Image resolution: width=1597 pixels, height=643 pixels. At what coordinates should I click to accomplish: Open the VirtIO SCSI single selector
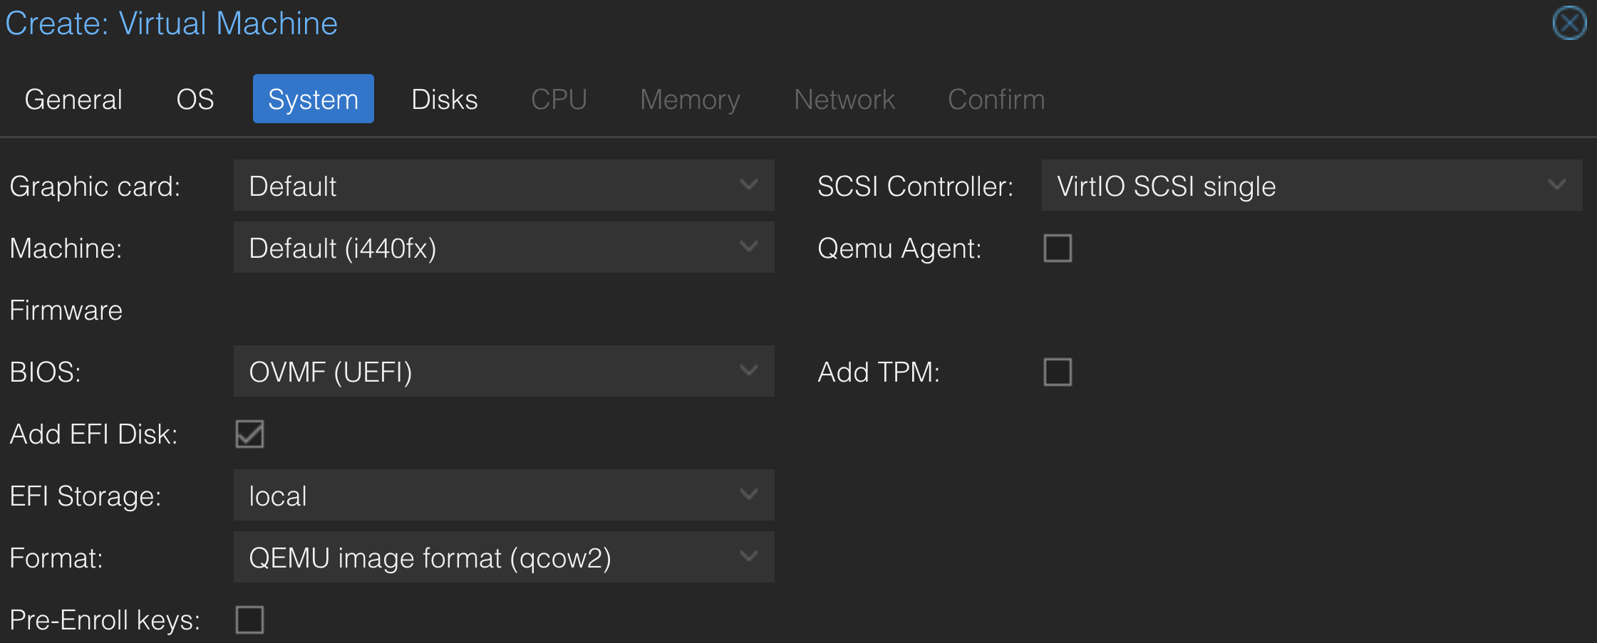(1312, 185)
